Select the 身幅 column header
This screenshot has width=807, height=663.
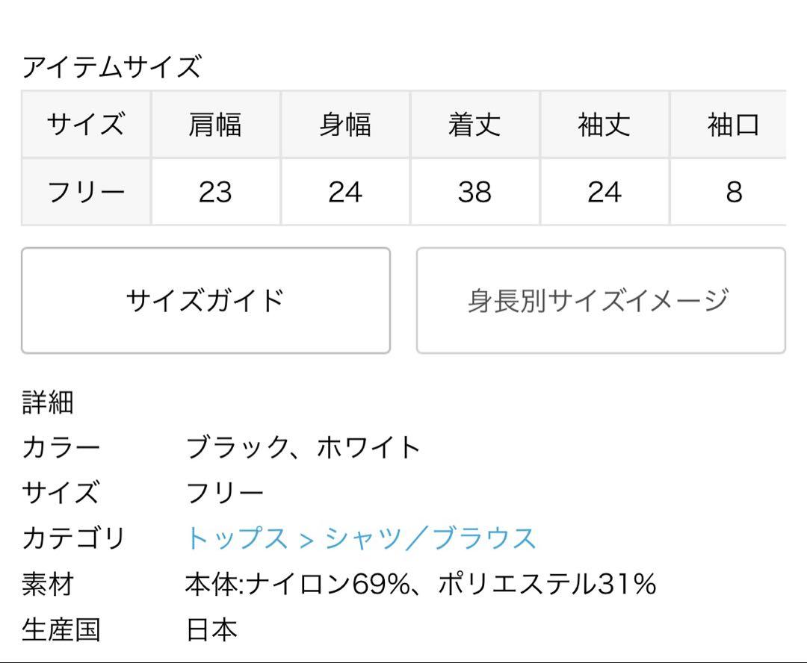[345, 125]
